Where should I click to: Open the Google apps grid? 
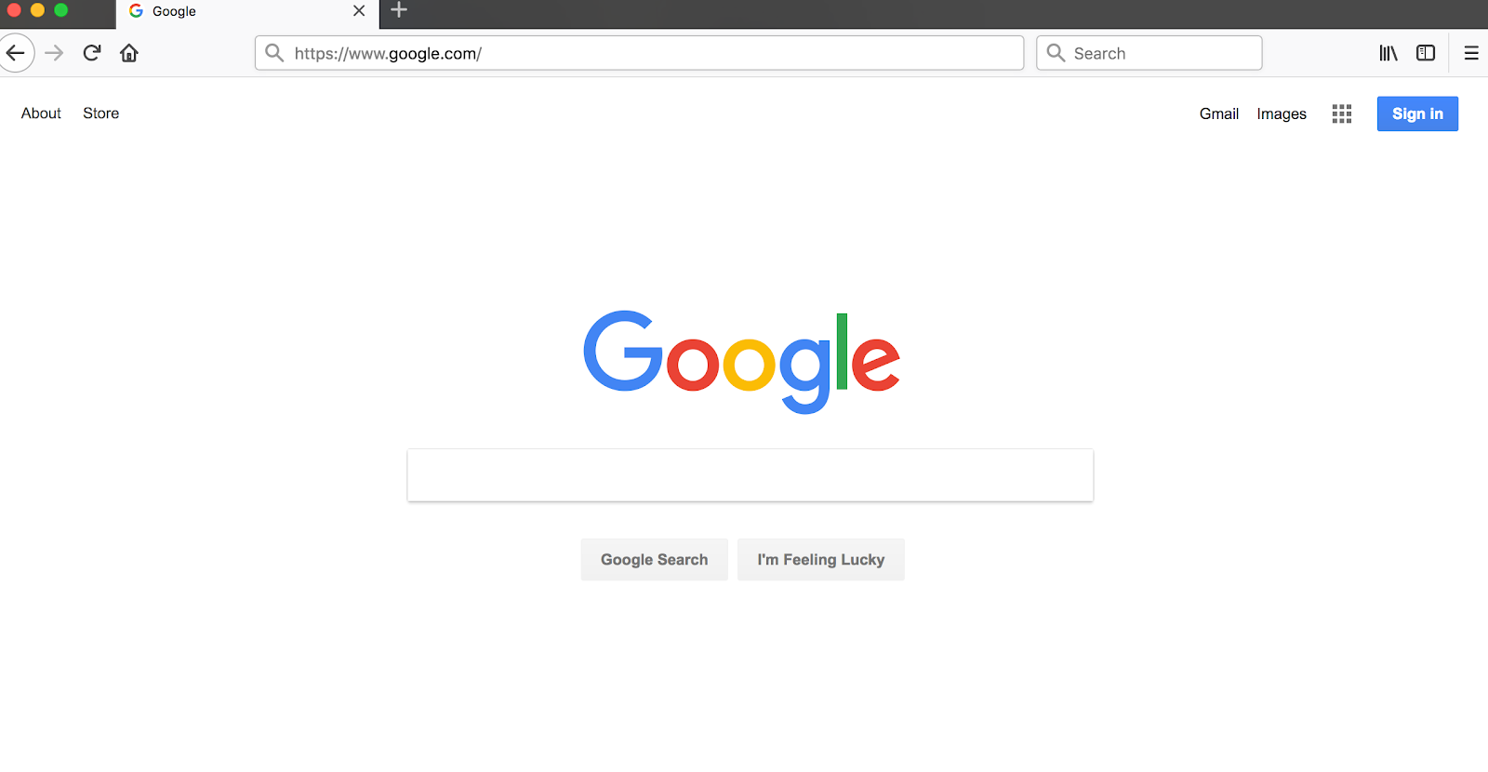coord(1341,113)
